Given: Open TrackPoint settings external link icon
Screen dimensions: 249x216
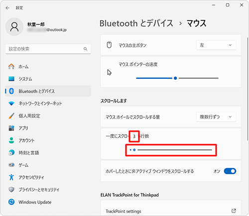Looking at the screenshot, I should (234, 211).
